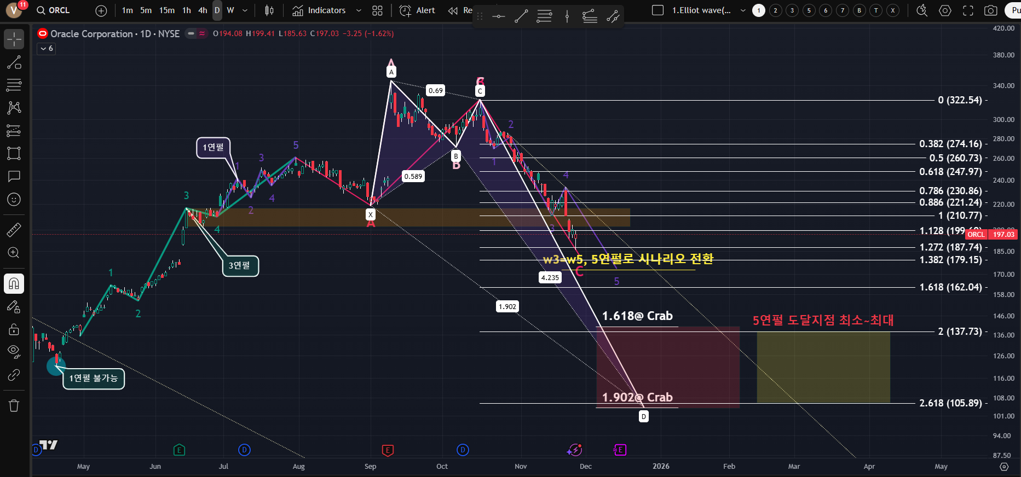The width and height of the screenshot is (1021, 477).
Task: Open the Fibonacci tools in left sidebar
Action: coord(14,85)
